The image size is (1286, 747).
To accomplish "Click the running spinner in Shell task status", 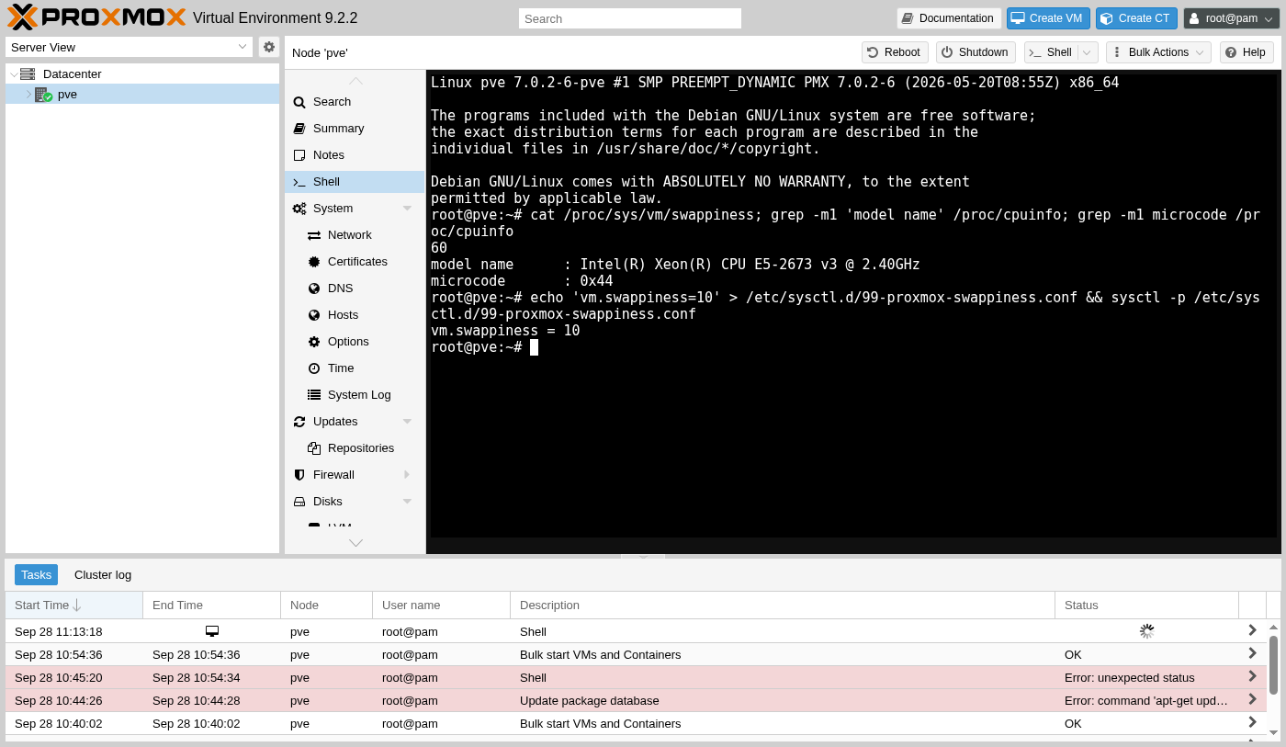I will pos(1146,631).
